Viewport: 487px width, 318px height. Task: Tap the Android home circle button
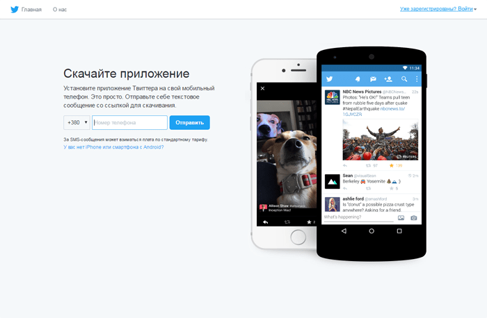point(372,231)
